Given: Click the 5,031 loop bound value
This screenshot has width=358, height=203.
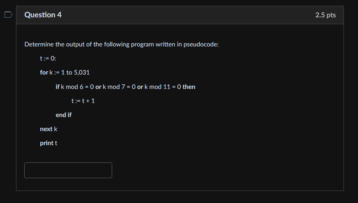Looking at the screenshot, I should click(x=81, y=72).
